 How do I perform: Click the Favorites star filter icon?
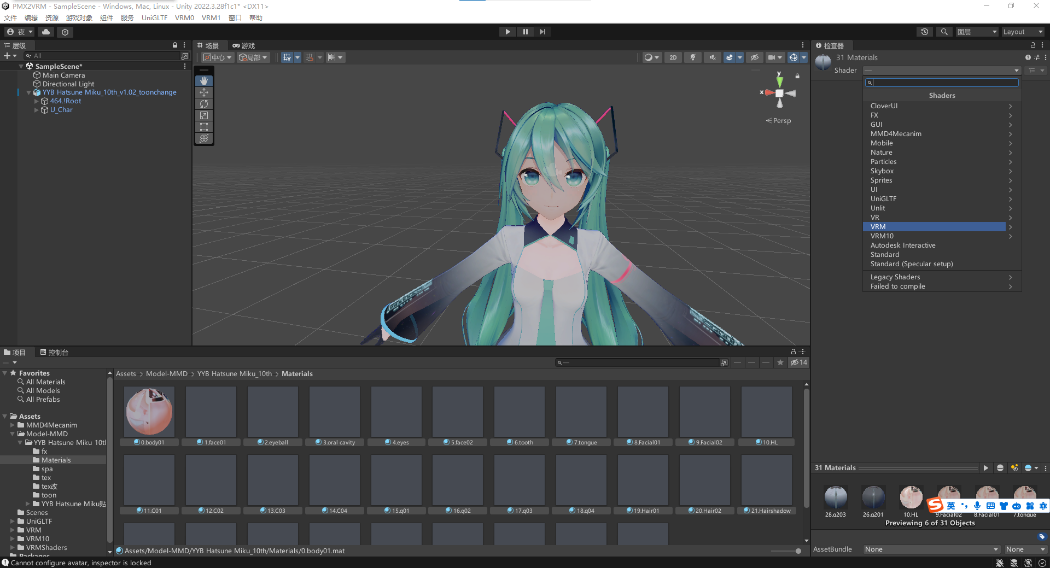coord(780,362)
